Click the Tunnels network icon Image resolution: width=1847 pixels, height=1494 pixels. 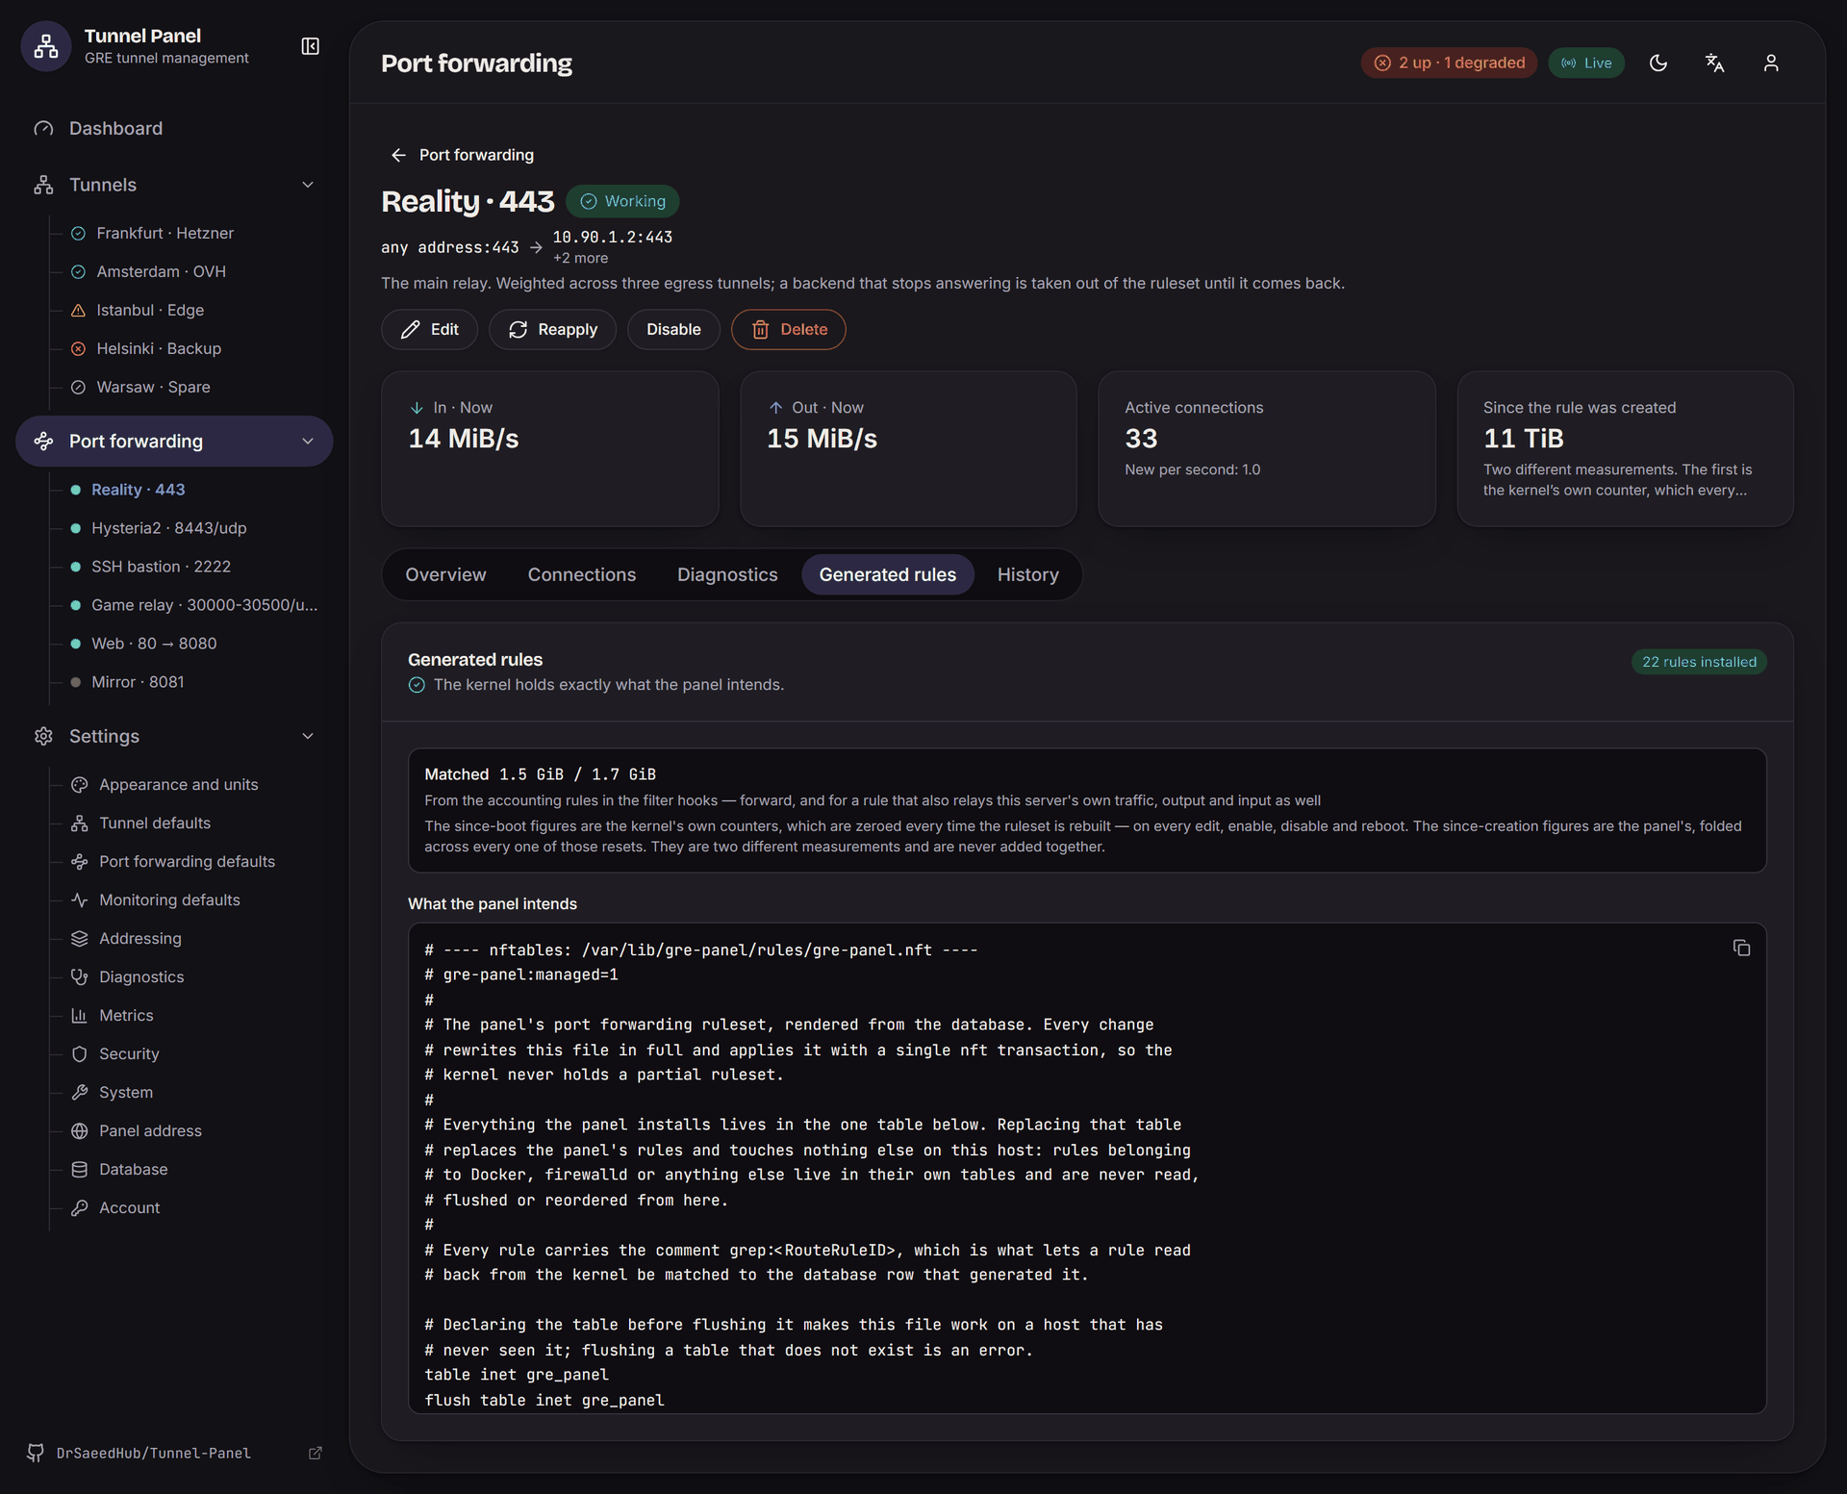43,185
